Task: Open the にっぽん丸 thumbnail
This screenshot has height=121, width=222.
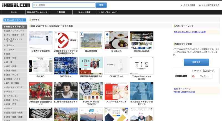Action: 116,40
